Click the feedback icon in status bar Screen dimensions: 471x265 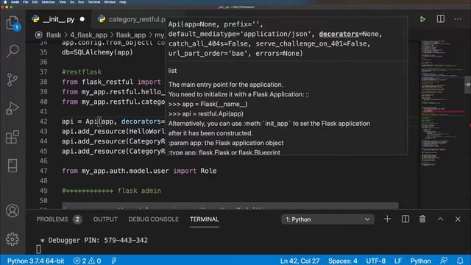click(443, 261)
